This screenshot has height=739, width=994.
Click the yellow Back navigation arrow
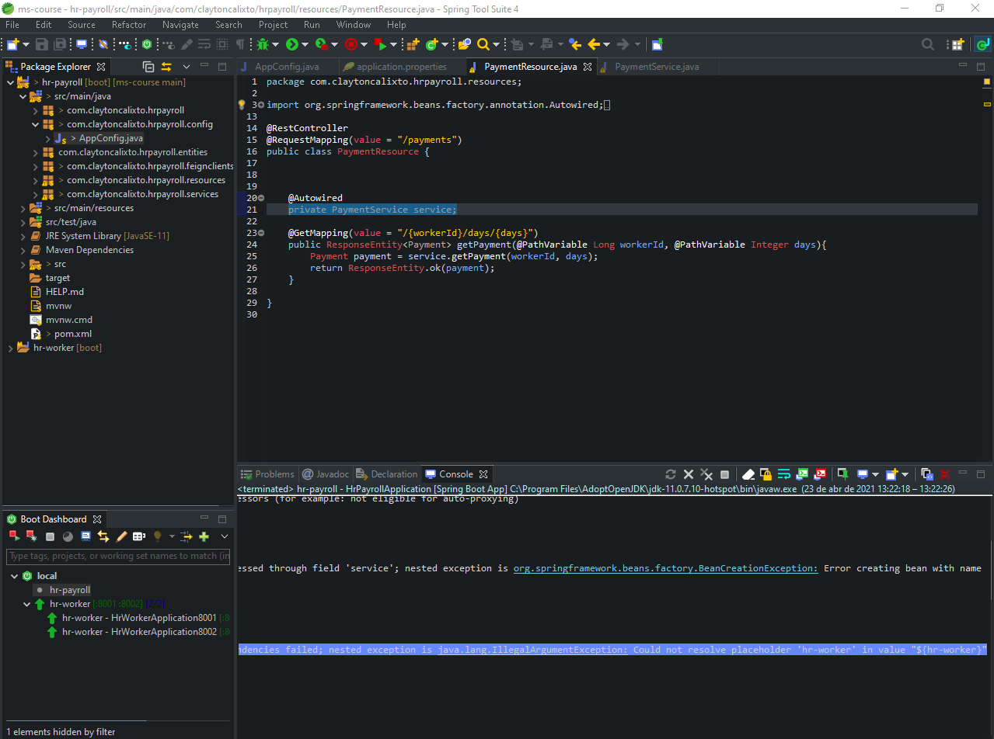tap(595, 44)
